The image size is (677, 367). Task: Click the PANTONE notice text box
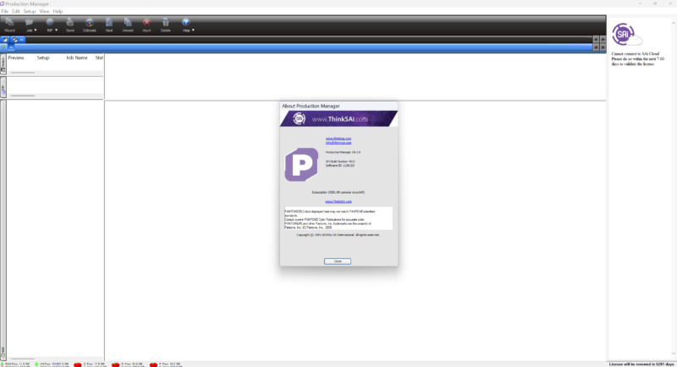338,219
